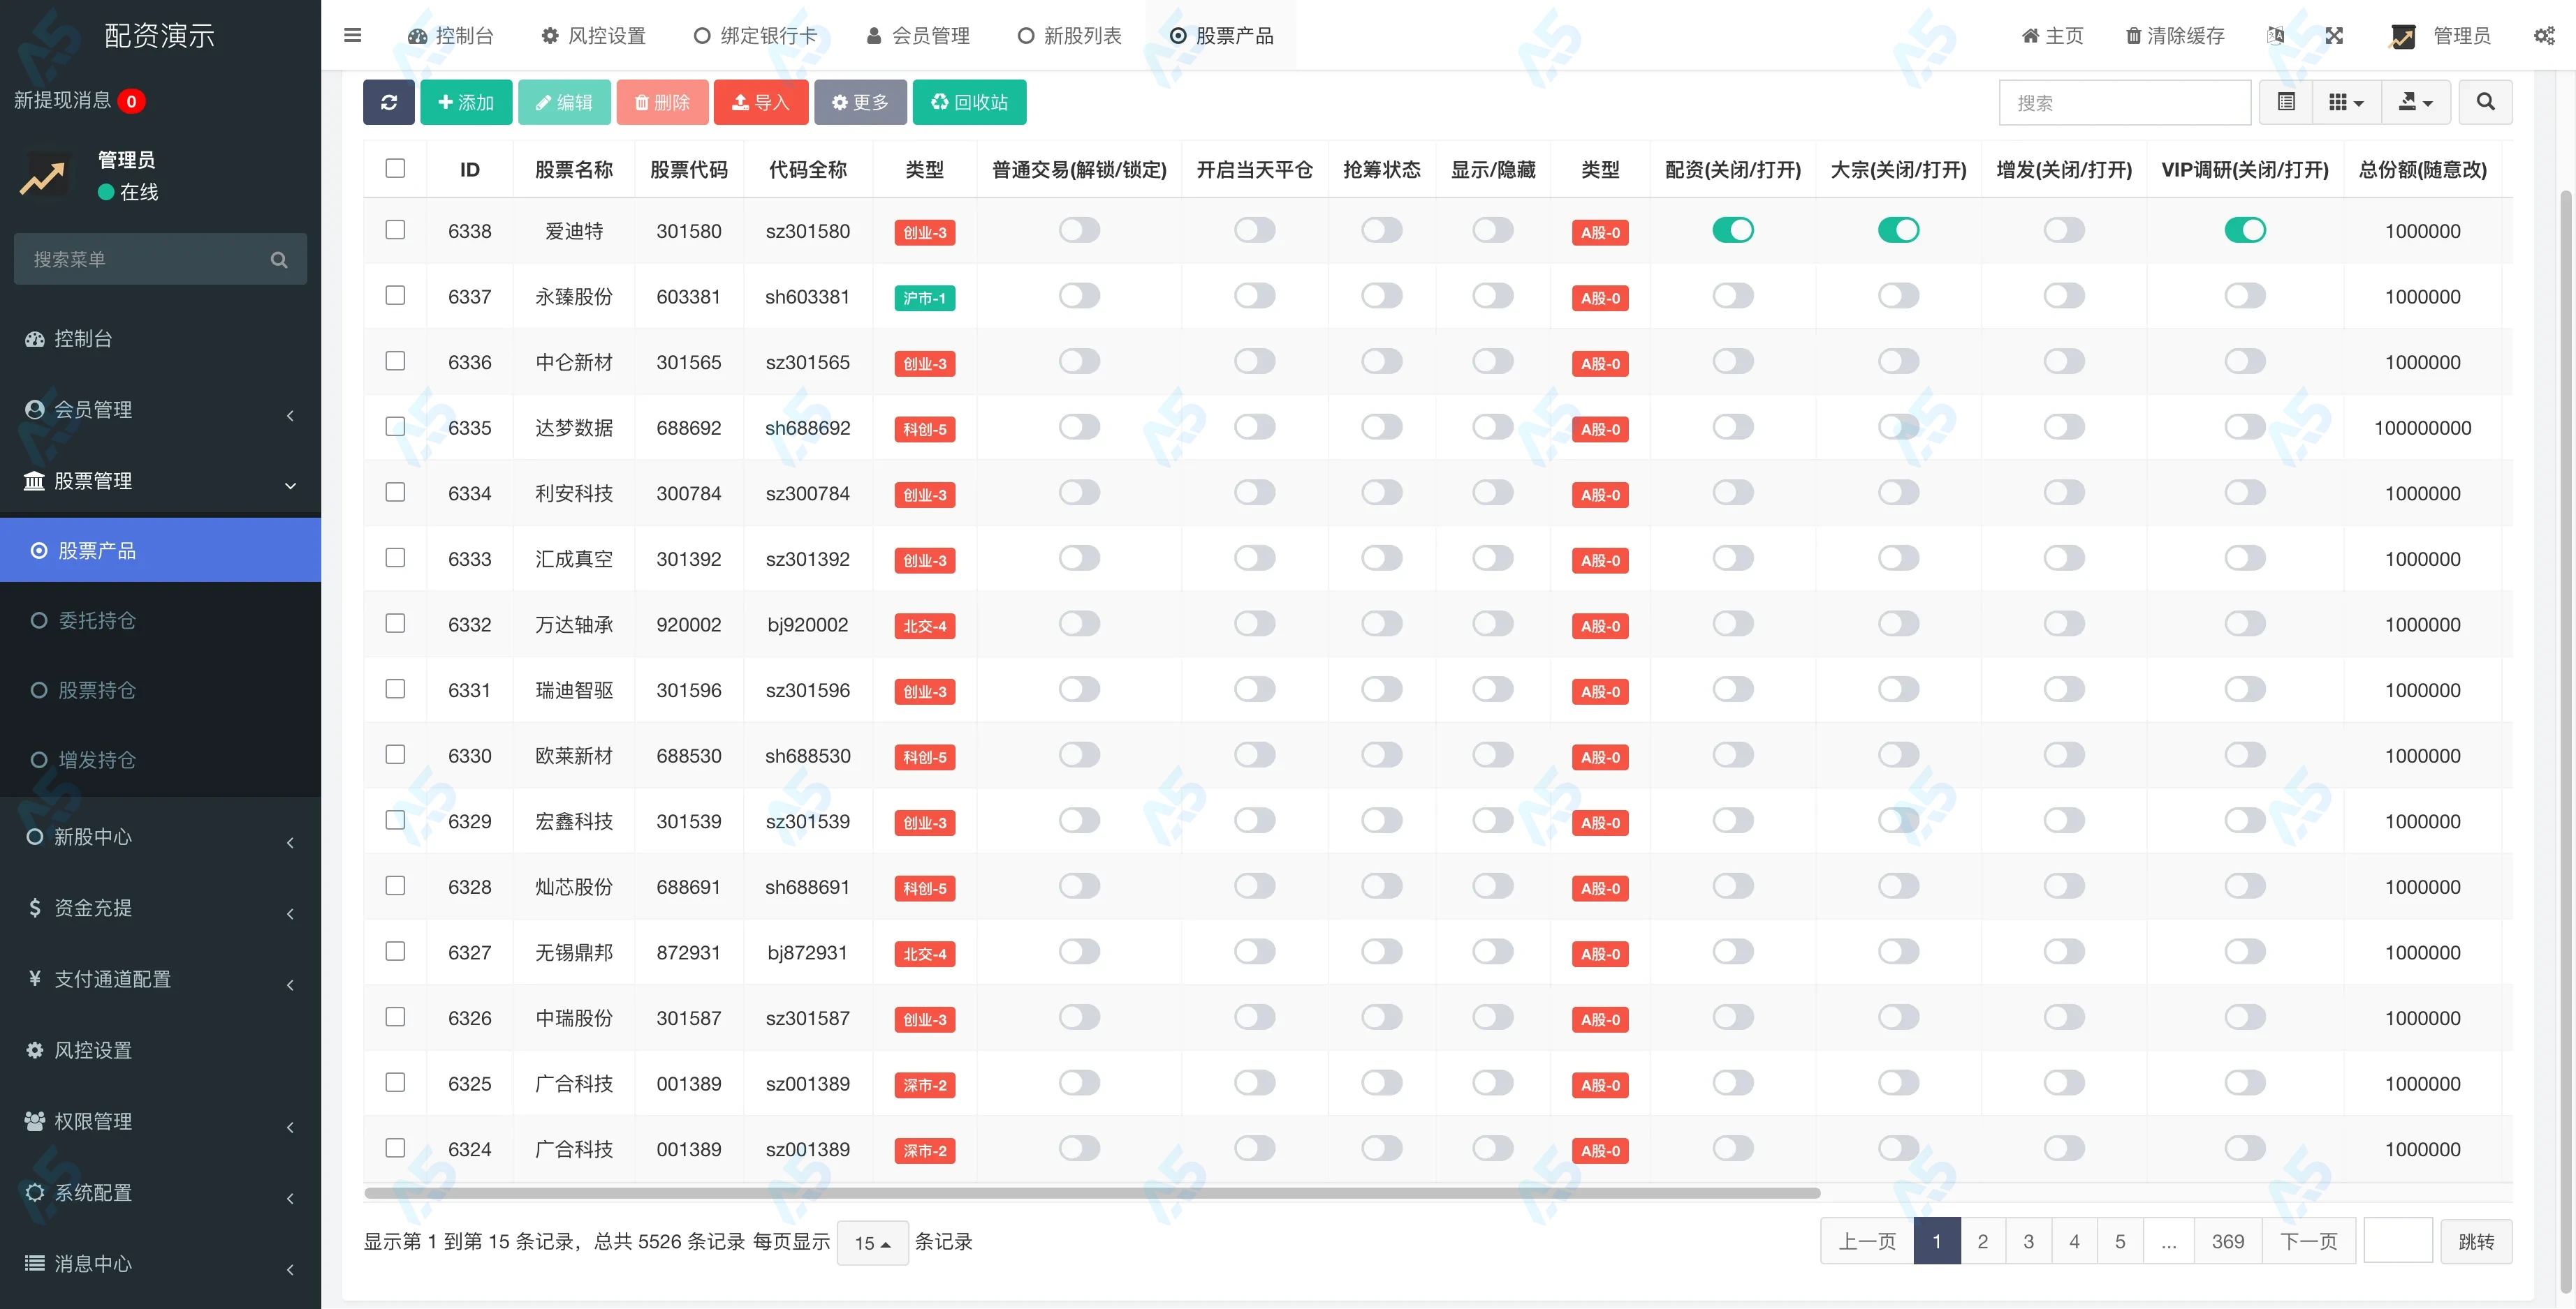Toggle table card view icon

2286,102
